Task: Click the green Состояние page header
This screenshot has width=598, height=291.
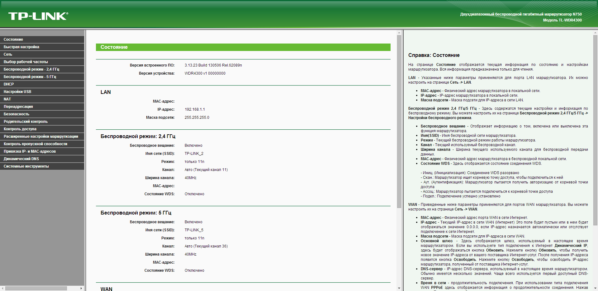Action: click(243, 47)
